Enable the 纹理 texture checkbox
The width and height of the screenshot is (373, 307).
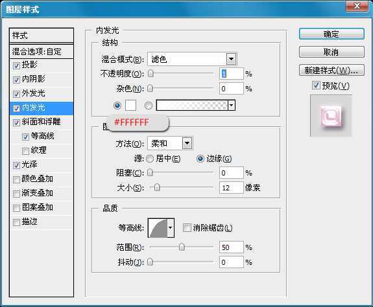[25, 151]
